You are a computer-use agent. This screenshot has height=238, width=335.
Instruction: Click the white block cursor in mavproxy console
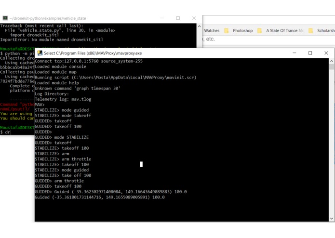(141, 164)
